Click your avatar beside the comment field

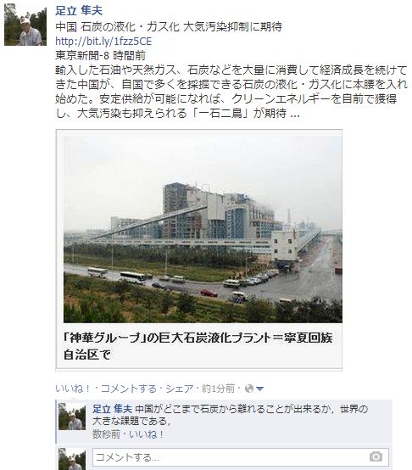(x=72, y=459)
